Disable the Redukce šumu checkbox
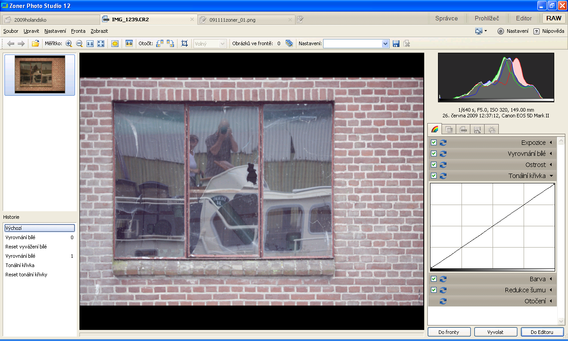 pyautogui.click(x=434, y=290)
